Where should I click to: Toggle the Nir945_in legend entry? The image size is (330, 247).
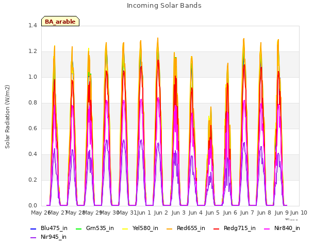pyautogui.click(x=48, y=237)
